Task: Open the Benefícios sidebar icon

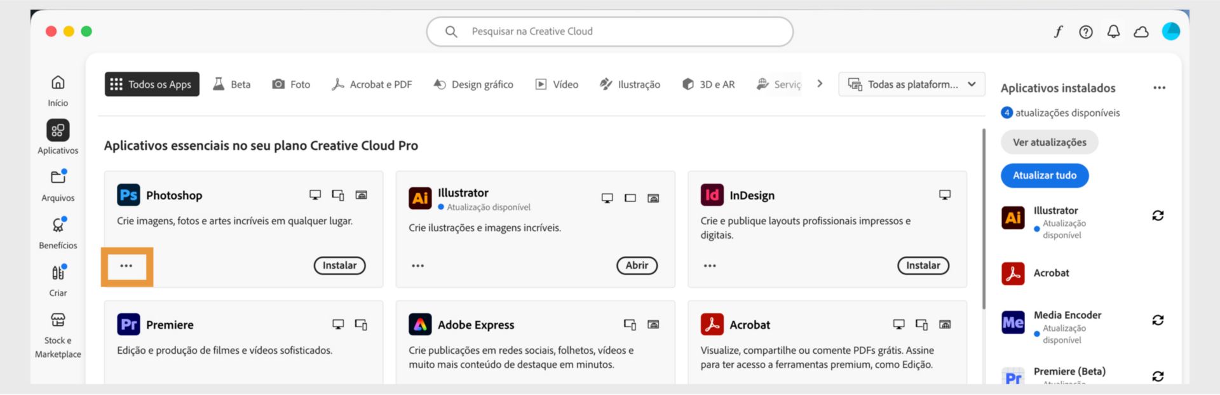Action: (58, 225)
